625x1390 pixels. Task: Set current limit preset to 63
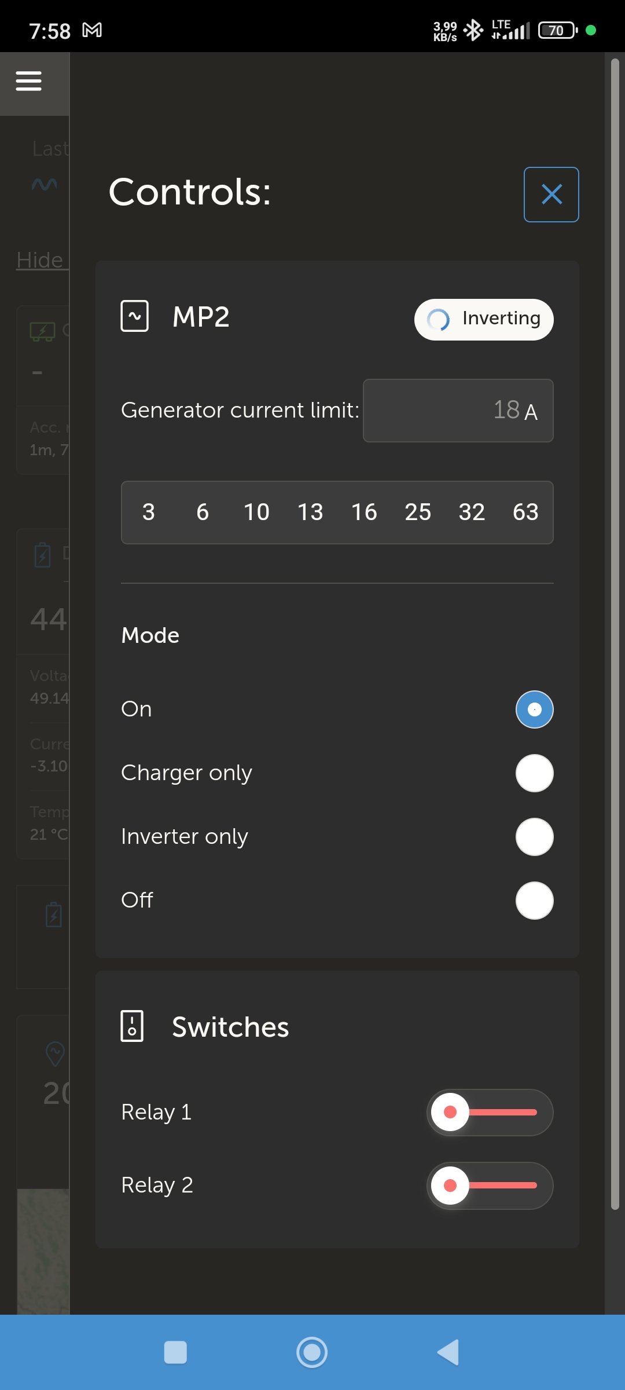click(x=525, y=512)
